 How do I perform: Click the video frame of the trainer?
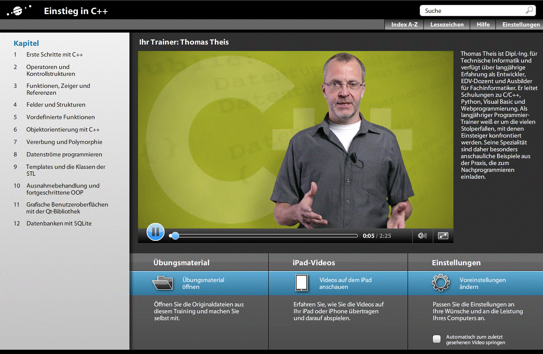click(295, 140)
